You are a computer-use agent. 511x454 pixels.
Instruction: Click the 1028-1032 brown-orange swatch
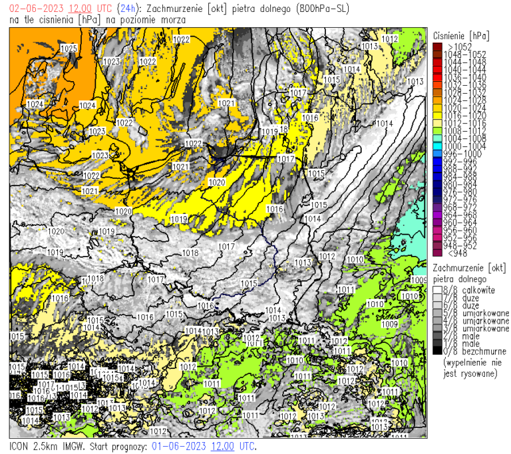click(437, 92)
